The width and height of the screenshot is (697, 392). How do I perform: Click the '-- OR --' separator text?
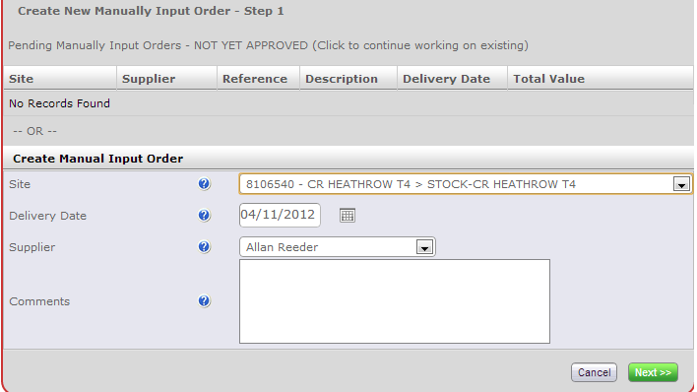(x=35, y=131)
